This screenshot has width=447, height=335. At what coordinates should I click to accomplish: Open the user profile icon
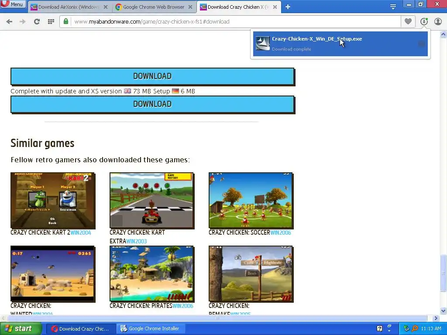pyautogui.click(x=438, y=21)
